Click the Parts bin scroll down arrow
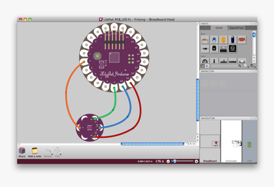Screen dimensions: 274x187 click(254, 61)
